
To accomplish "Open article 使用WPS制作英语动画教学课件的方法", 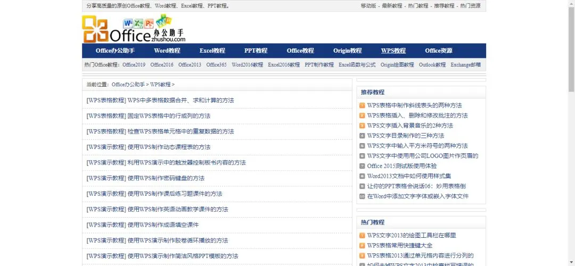I will (178, 209).
